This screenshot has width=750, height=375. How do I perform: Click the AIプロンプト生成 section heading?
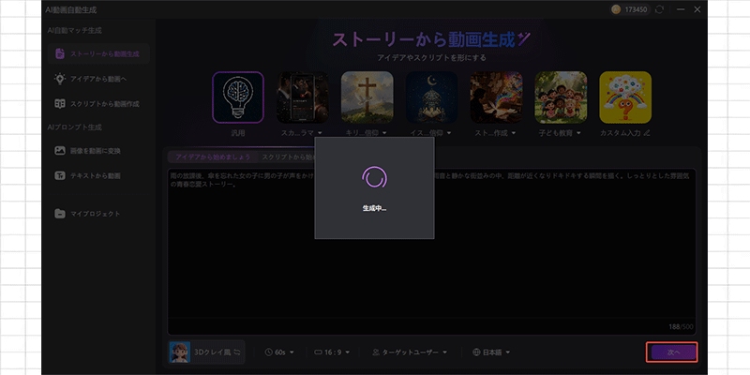[x=74, y=127]
